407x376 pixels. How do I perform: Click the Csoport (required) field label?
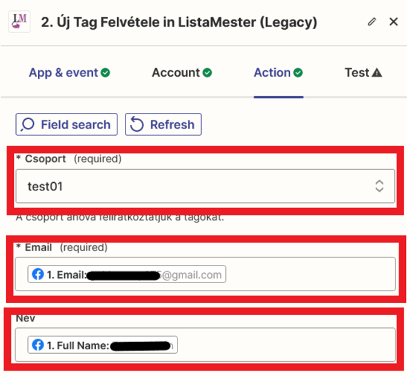pyautogui.click(x=69, y=159)
